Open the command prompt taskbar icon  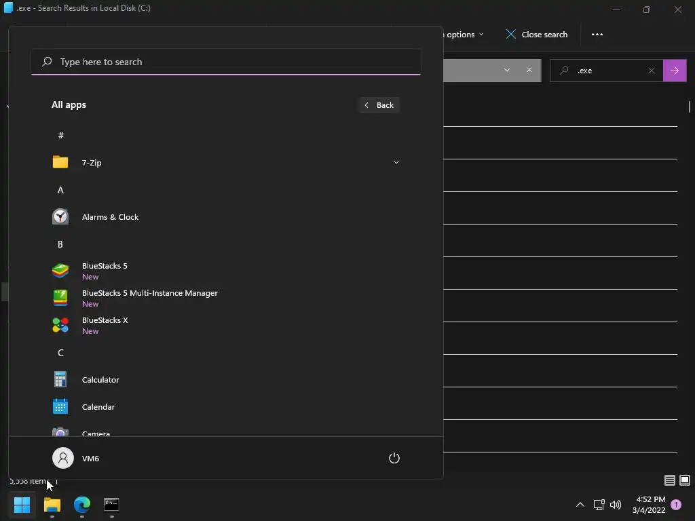(111, 505)
